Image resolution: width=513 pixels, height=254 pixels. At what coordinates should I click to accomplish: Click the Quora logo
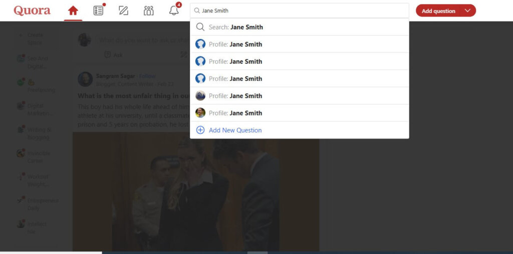pyautogui.click(x=32, y=10)
